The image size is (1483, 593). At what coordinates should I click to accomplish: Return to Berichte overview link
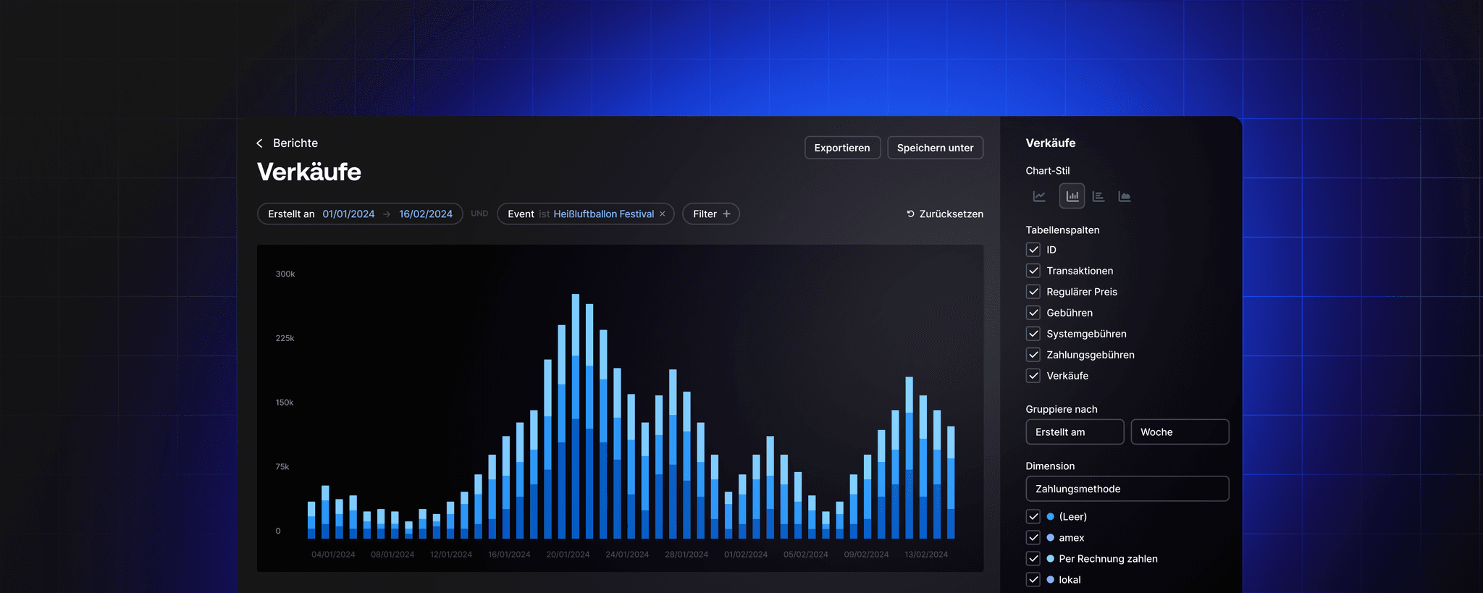[x=295, y=143]
